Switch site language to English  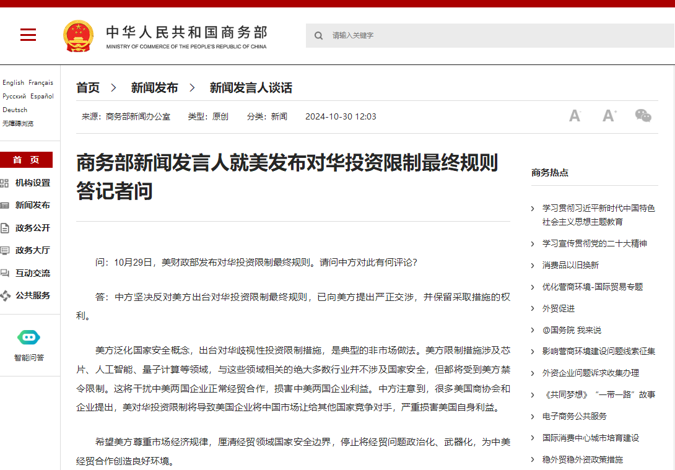click(13, 82)
